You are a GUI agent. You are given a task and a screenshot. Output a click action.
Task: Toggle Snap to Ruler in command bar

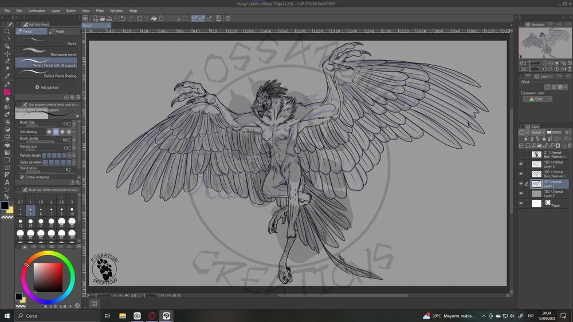(x=195, y=18)
